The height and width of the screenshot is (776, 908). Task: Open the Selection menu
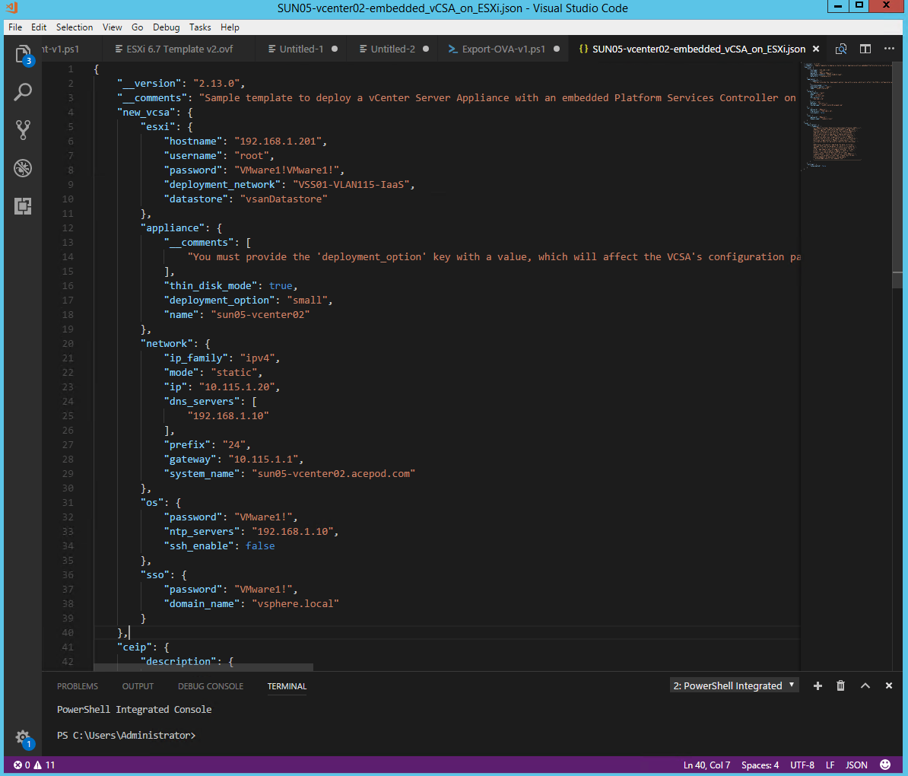coord(74,27)
